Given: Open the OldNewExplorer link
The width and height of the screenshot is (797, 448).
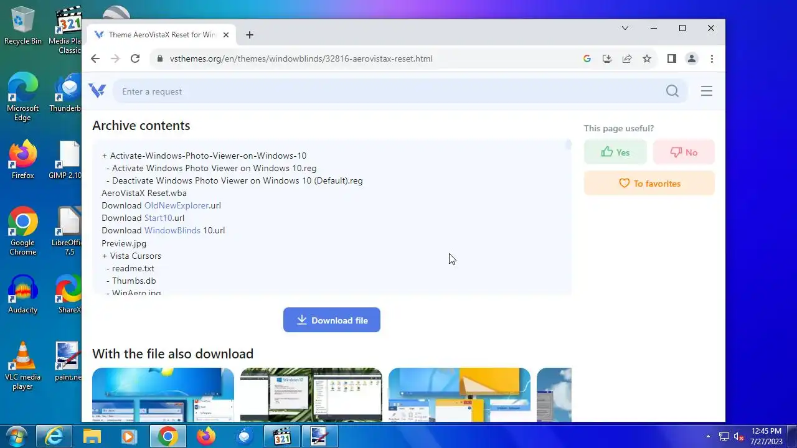Looking at the screenshot, I should (x=176, y=205).
